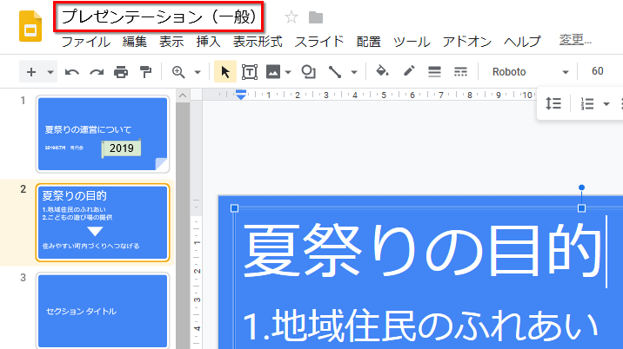This screenshot has height=349, width=623.
Task: Open the アドオン menu
Action: [x=467, y=42]
